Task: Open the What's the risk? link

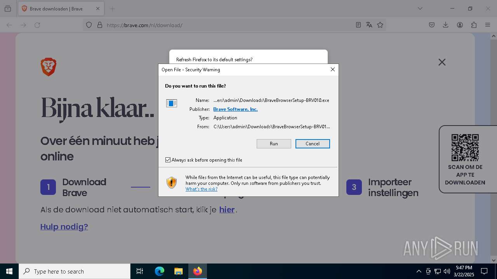Action: pos(202,189)
